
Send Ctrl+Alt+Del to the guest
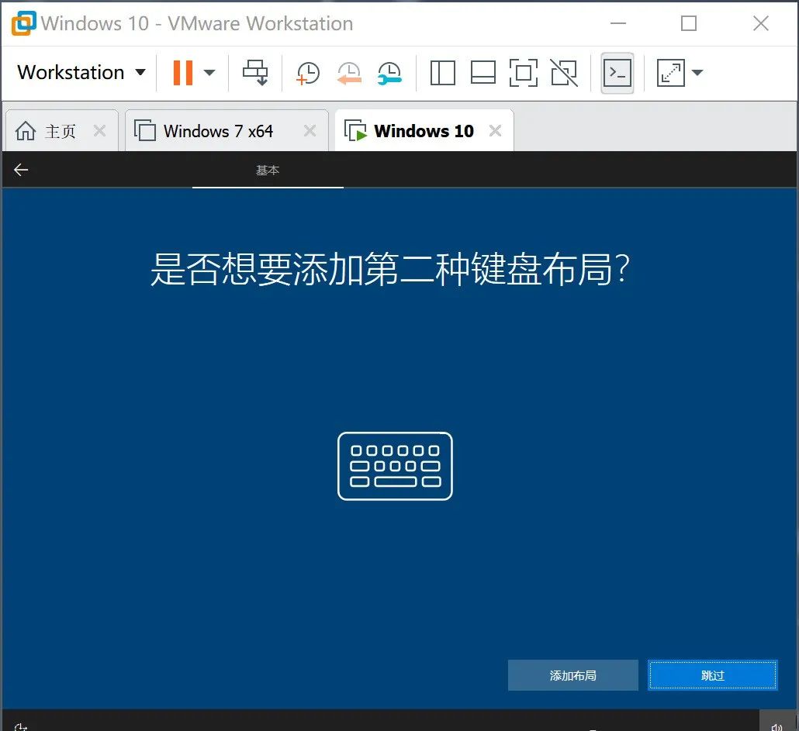(256, 72)
